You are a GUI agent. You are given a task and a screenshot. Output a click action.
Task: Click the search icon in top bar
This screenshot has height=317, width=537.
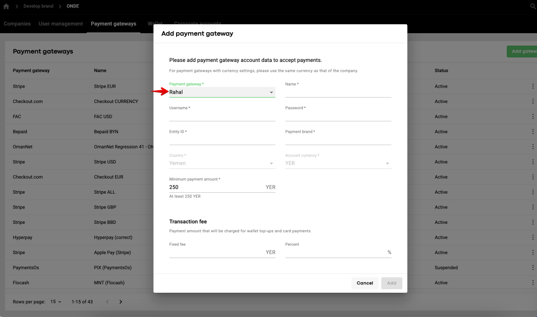click(534, 6)
